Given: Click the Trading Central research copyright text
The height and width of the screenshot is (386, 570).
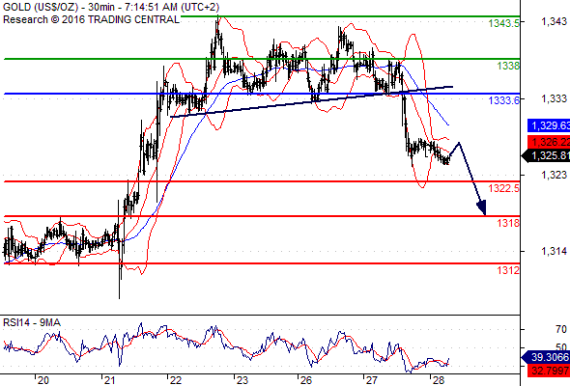Looking at the screenshot, I should click(x=91, y=19).
